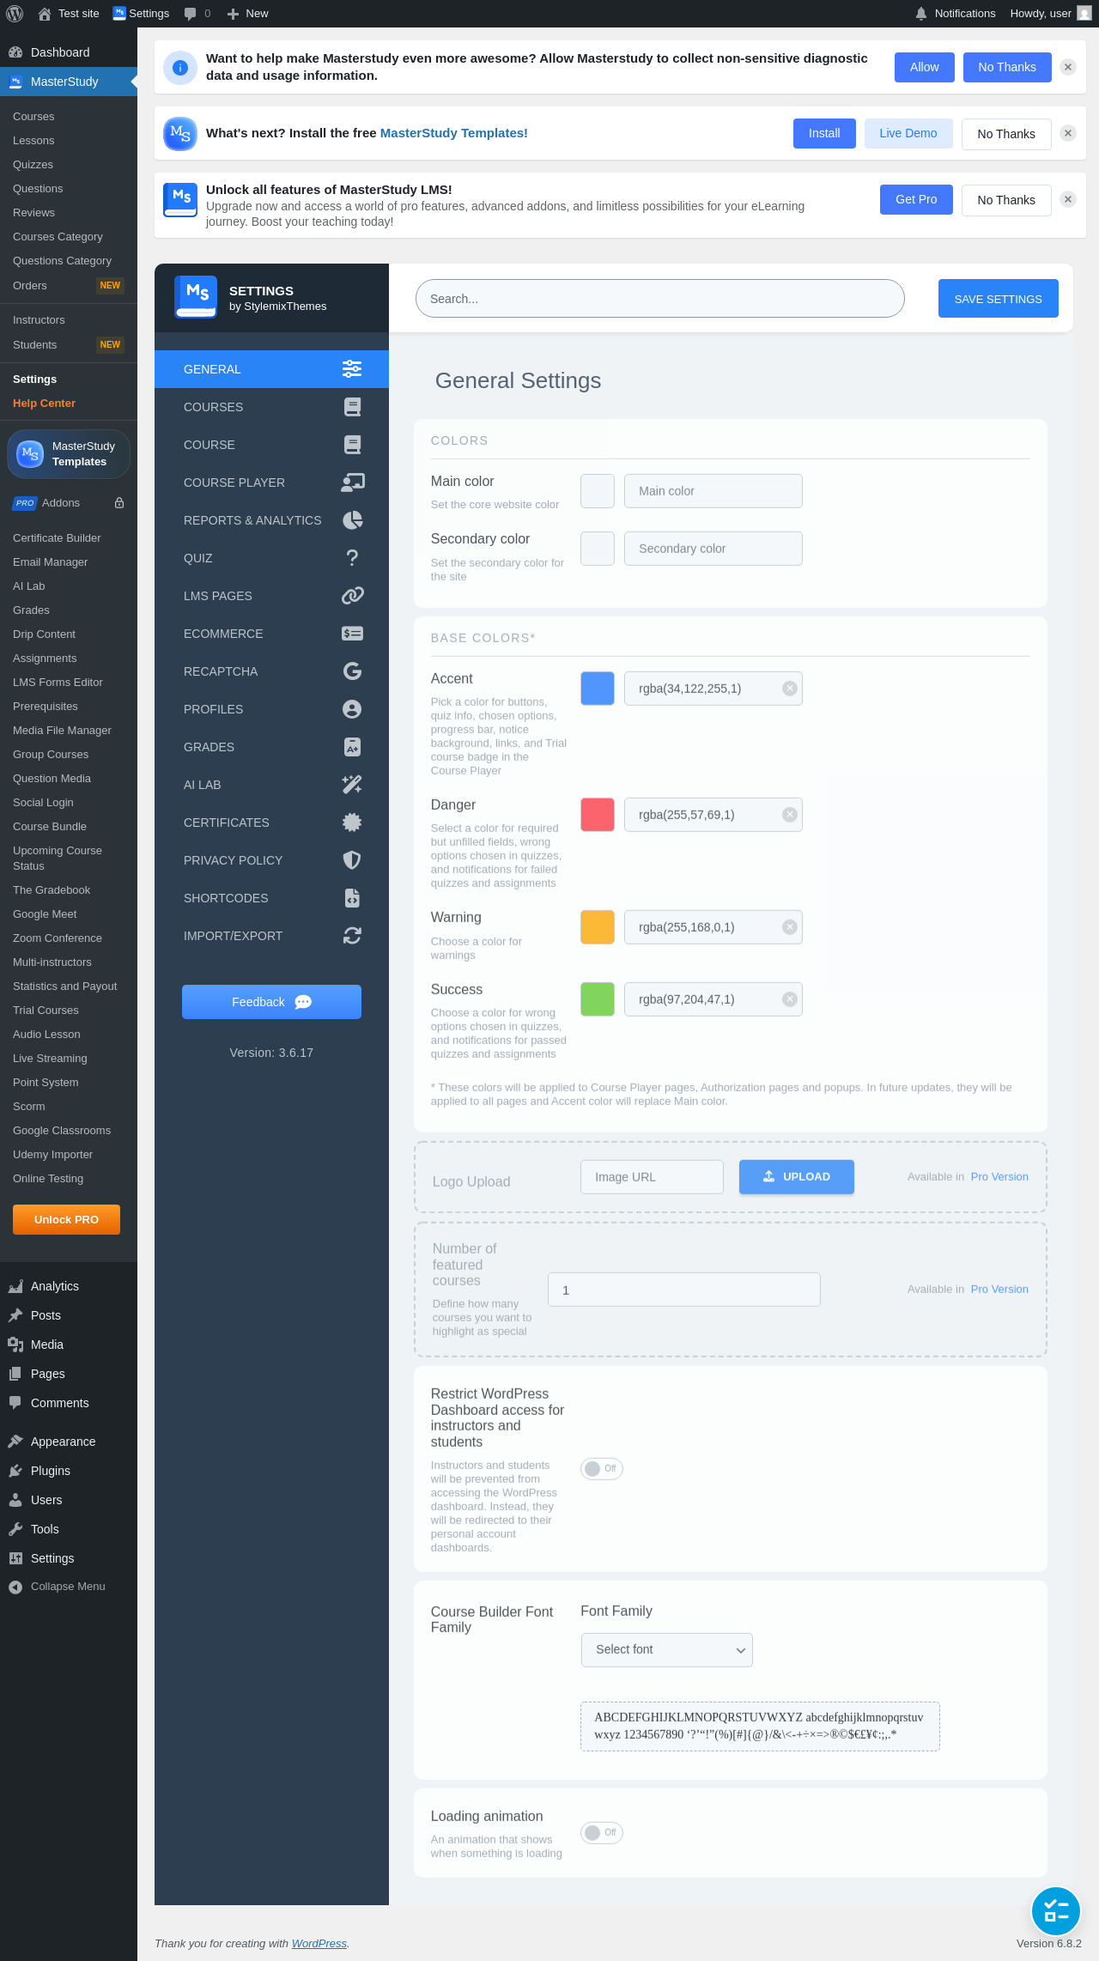This screenshot has width=1099, height=1961.
Task: Click the reCAPTCHA Google icon
Action: point(352,671)
